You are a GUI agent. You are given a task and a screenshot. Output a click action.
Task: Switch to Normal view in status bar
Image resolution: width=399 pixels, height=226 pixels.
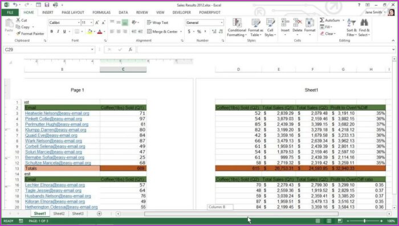[x=318, y=221]
